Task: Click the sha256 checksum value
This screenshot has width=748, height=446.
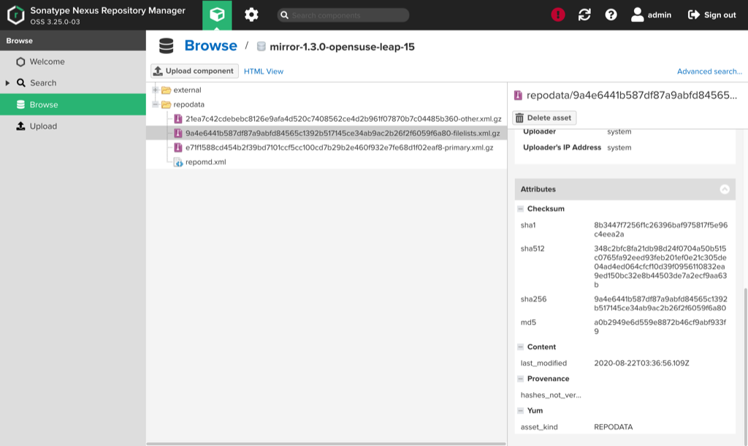Action: [660, 304]
